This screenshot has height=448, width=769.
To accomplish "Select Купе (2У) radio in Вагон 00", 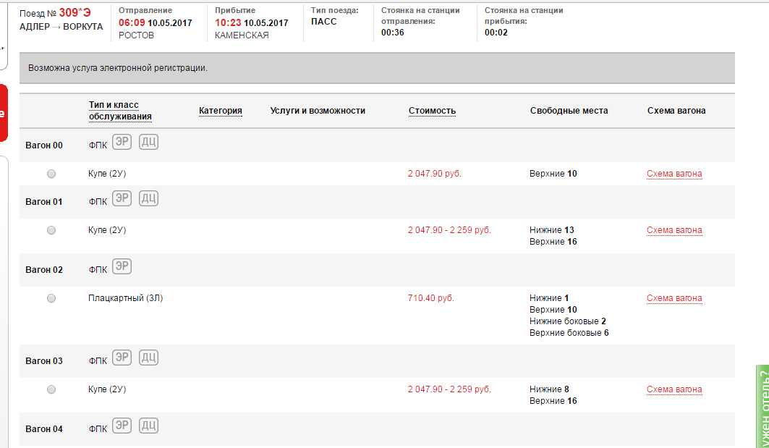I will click(51, 174).
